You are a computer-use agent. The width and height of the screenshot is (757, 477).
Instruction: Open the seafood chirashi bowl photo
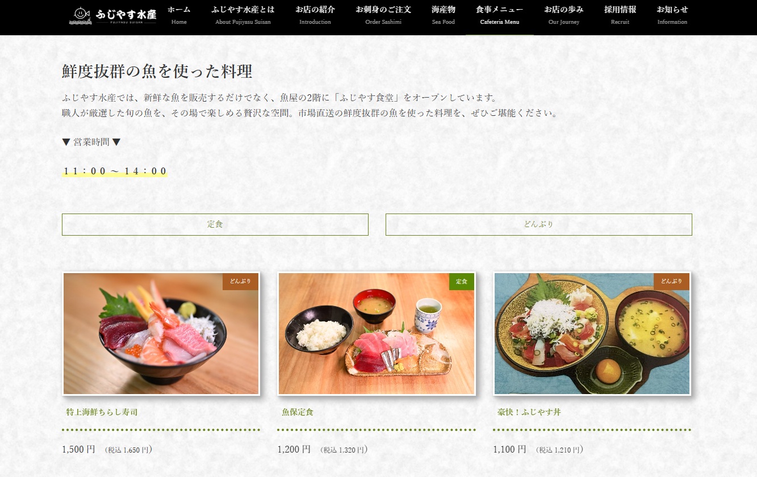pos(161,333)
